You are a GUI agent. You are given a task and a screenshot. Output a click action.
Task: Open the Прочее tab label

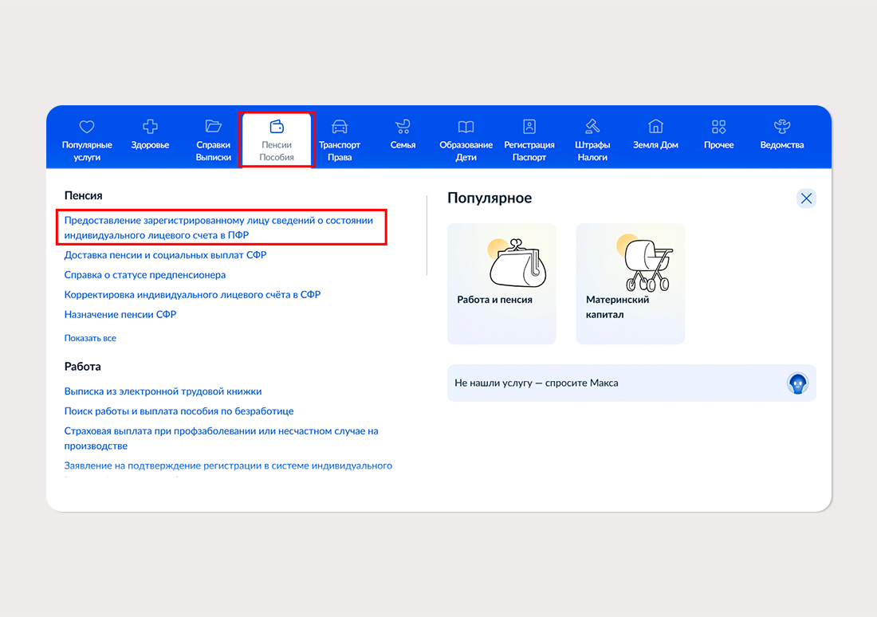718,145
